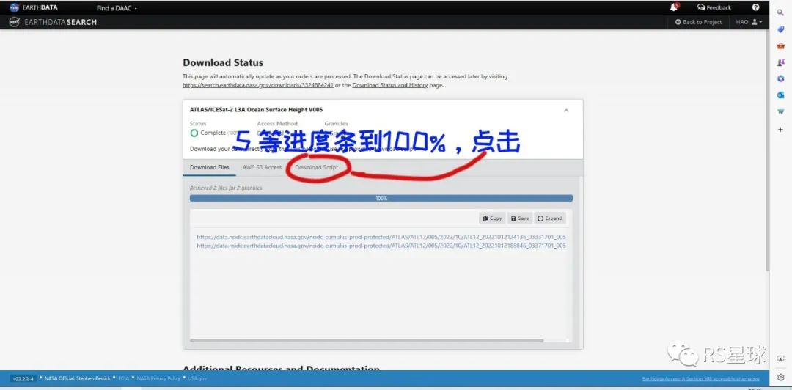Viewport: 792px width, 390px height.
Task: Copy the download links
Action: (x=492, y=218)
